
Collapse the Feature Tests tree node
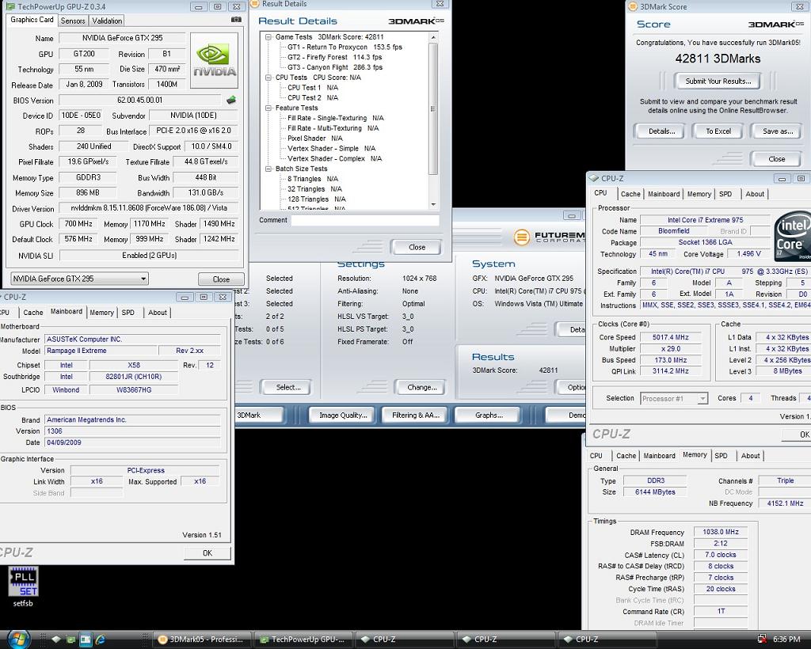[x=268, y=108]
